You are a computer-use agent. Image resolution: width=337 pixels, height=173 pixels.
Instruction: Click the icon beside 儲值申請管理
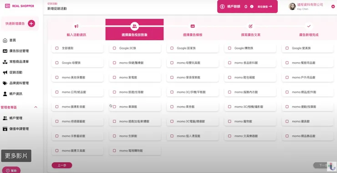click(x=5, y=129)
